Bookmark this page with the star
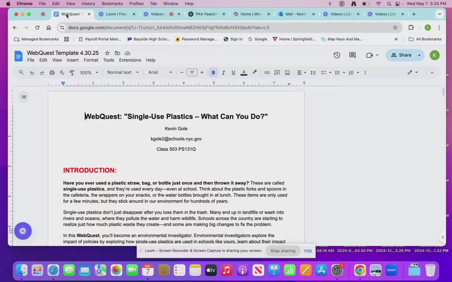 395,28
